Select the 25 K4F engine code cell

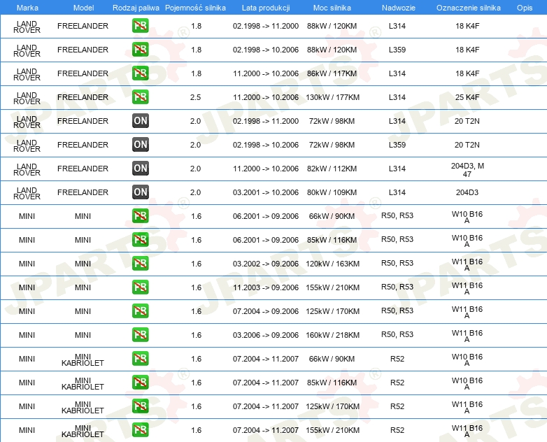tap(467, 97)
